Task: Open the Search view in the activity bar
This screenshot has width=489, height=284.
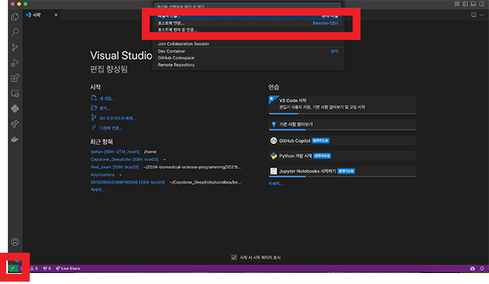Action: [x=15, y=32]
